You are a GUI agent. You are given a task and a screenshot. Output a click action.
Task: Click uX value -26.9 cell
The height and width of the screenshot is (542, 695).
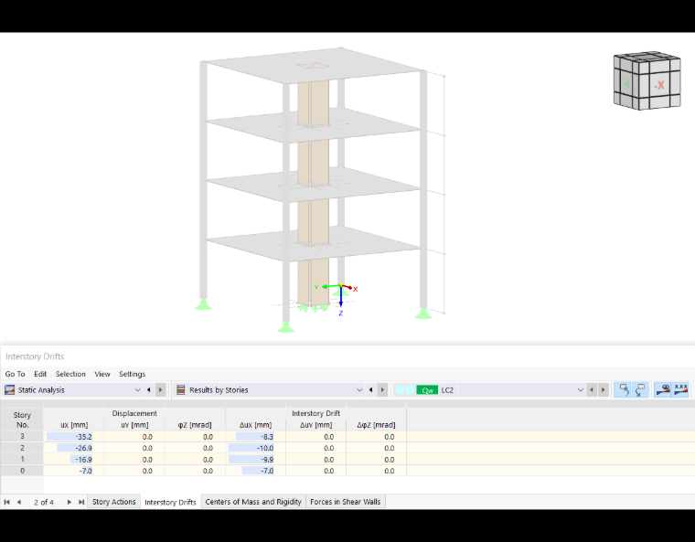pyautogui.click(x=73, y=448)
